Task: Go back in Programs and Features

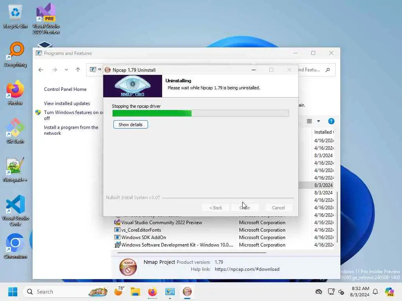Action: [x=41, y=70]
